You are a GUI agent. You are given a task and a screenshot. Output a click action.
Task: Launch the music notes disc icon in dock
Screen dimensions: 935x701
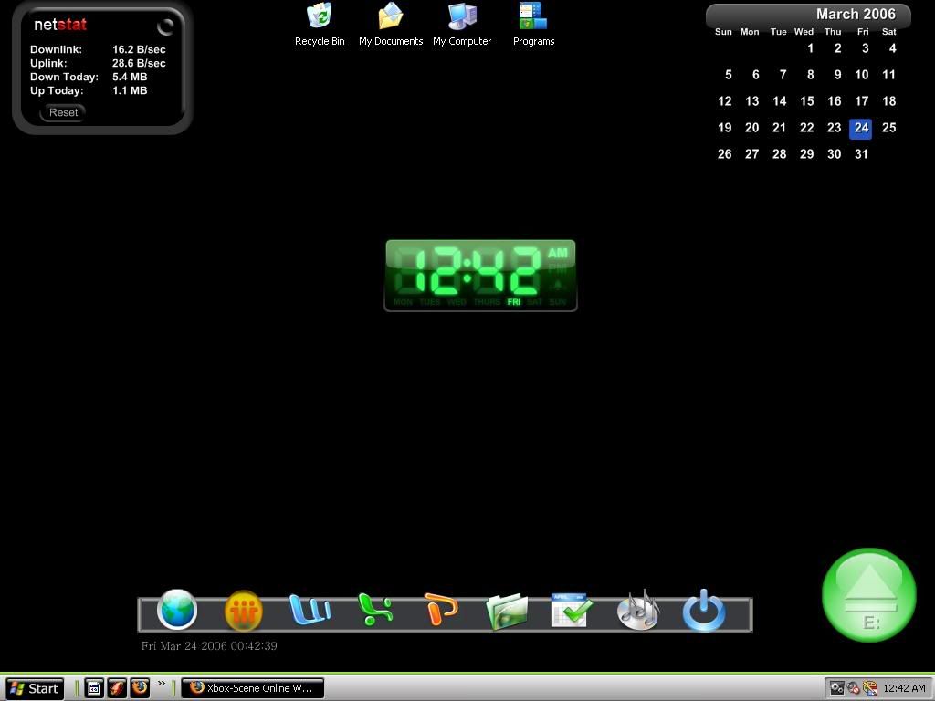tap(637, 610)
